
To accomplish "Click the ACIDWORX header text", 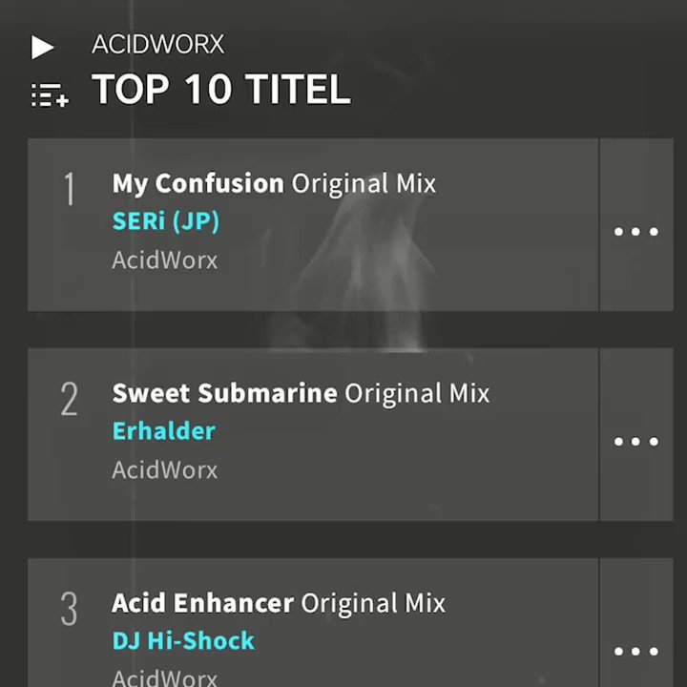I will point(158,44).
